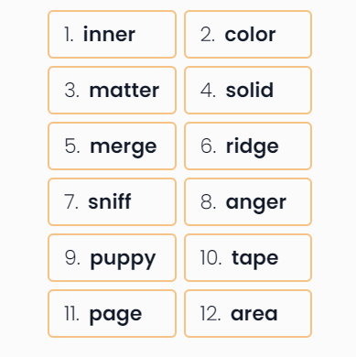The width and height of the screenshot is (356, 357).
Task: Click the merge word box
Action: click(112, 146)
